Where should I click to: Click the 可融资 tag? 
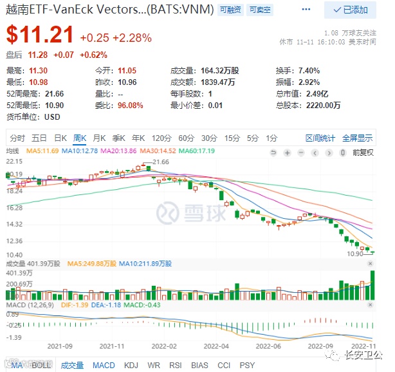pyautogui.click(x=230, y=10)
